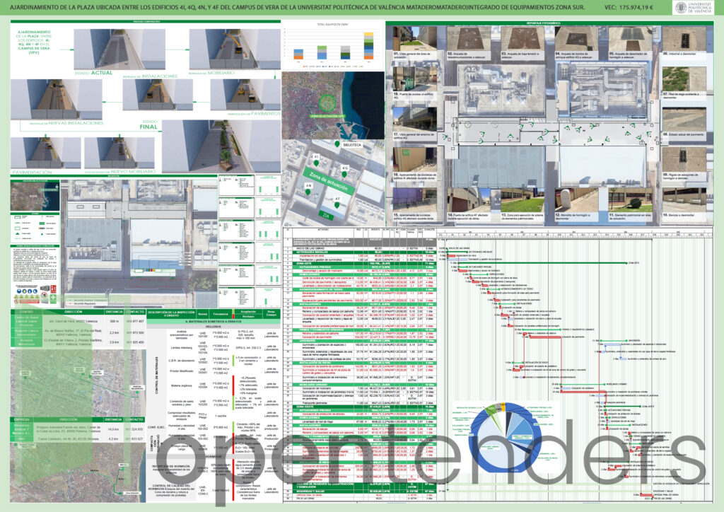The image size is (724, 512).
Task: Click the ESTADO FINAL caption
Action: coord(148,124)
